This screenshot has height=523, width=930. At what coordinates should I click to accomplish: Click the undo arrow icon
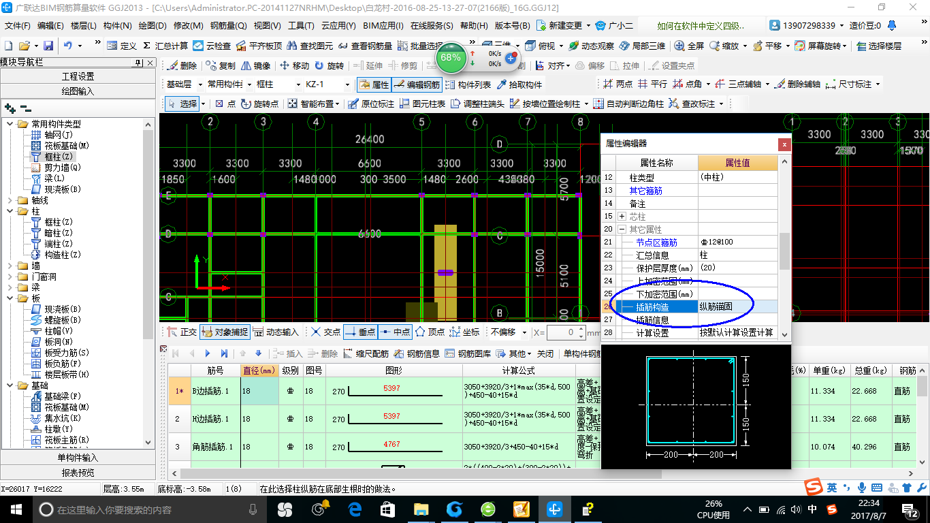pos(68,46)
